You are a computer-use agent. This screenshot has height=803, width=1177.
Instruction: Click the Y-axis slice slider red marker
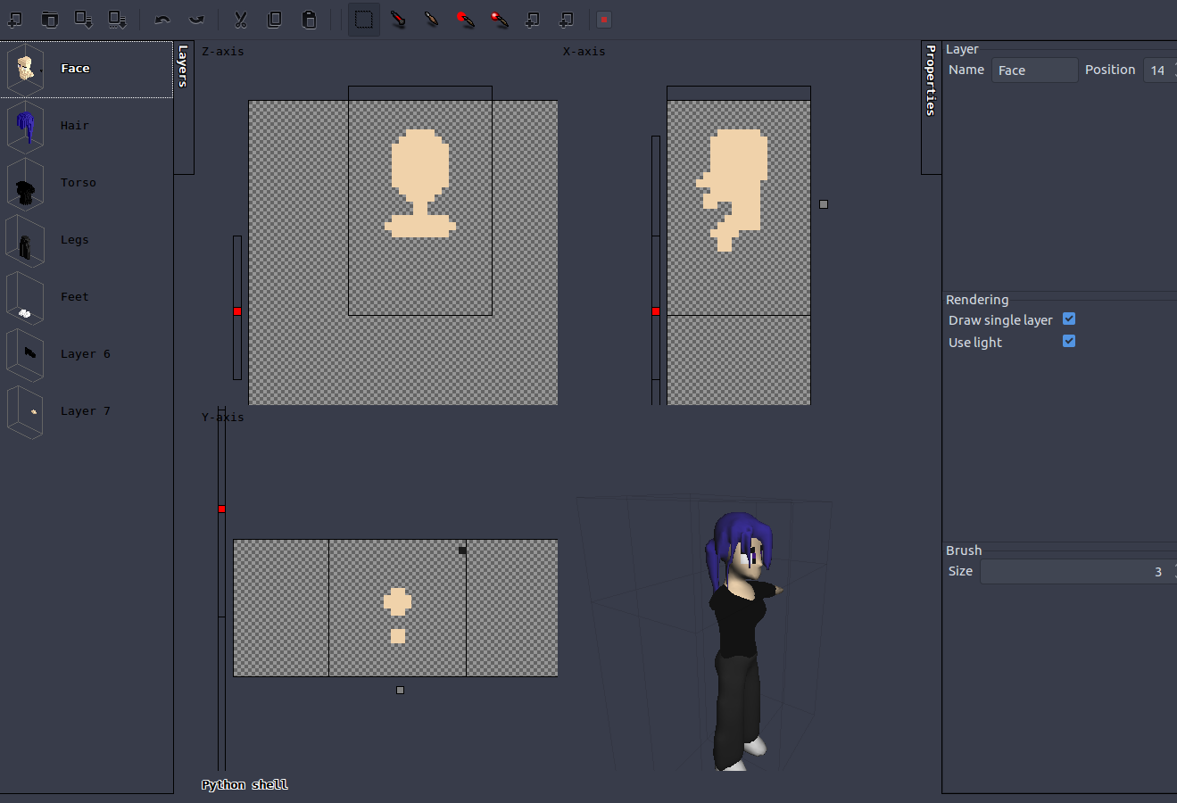[x=222, y=509]
